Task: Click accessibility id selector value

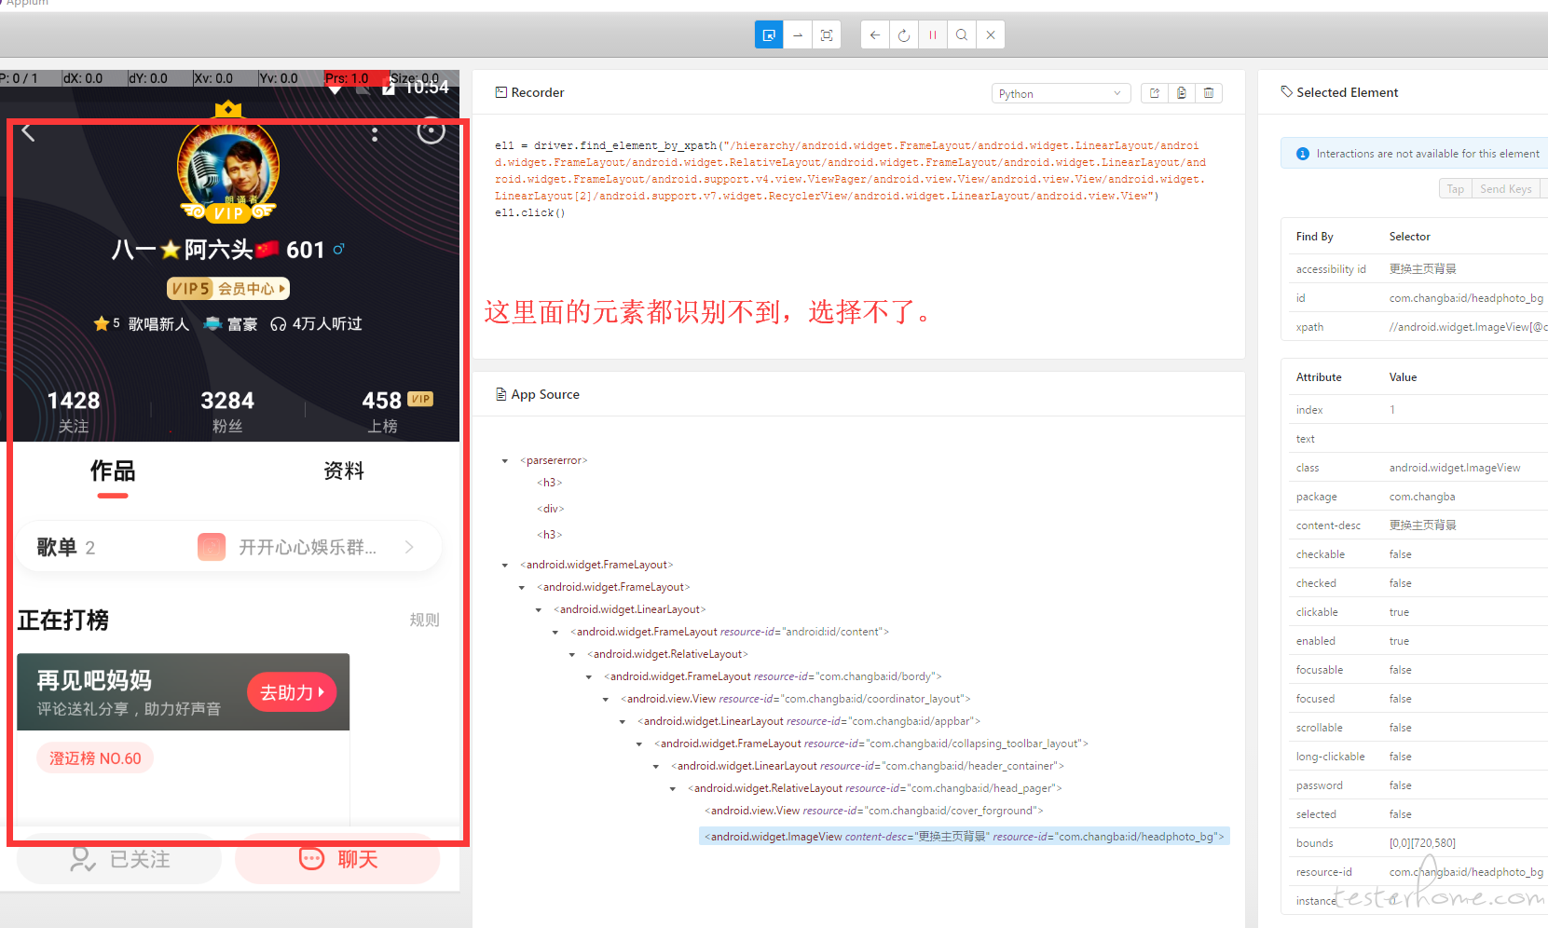Action: point(1422,269)
